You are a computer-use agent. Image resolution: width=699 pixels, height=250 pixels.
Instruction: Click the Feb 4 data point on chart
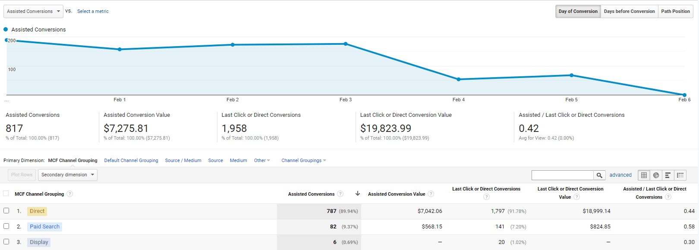point(459,79)
